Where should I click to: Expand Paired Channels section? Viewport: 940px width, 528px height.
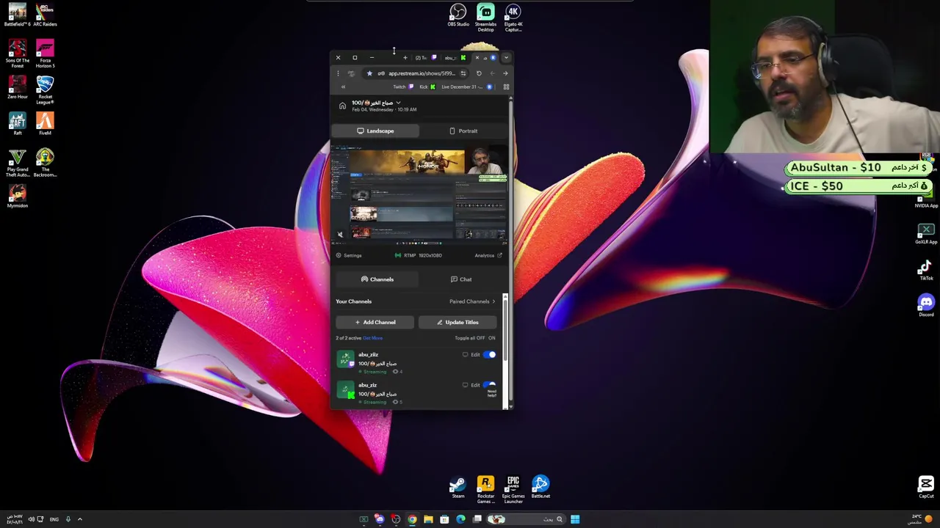(472, 301)
